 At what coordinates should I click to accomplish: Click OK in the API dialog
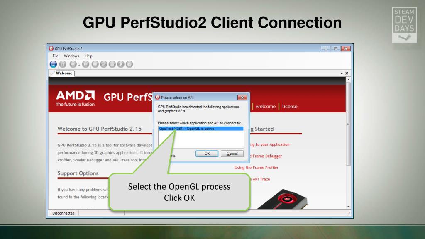[207, 154]
